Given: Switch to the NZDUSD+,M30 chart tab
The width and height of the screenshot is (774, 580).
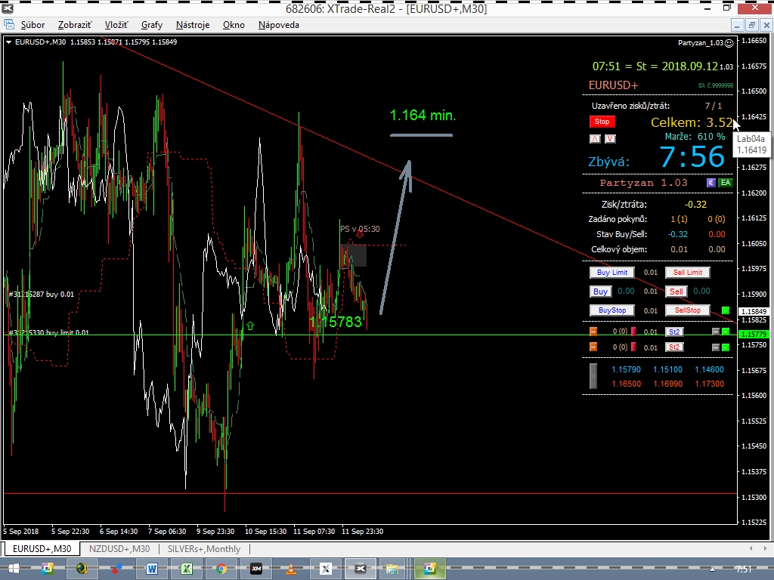Looking at the screenshot, I should point(119,549).
